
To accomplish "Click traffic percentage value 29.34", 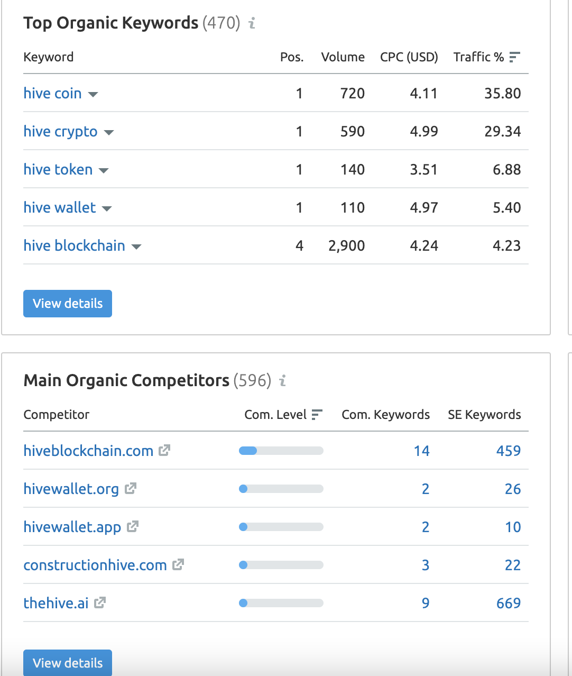I will click(503, 131).
